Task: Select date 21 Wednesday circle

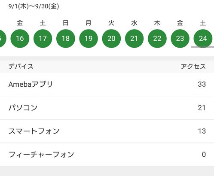Action: tap(134, 39)
